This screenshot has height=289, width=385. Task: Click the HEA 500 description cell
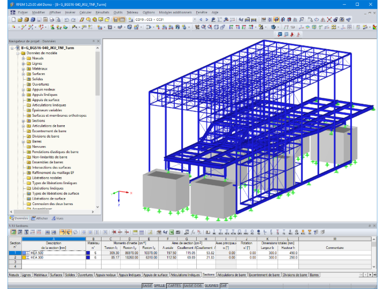tap(54, 253)
